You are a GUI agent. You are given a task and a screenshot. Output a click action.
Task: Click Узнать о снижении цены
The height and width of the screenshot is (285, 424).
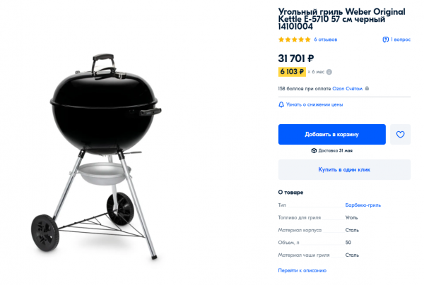[314, 104]
